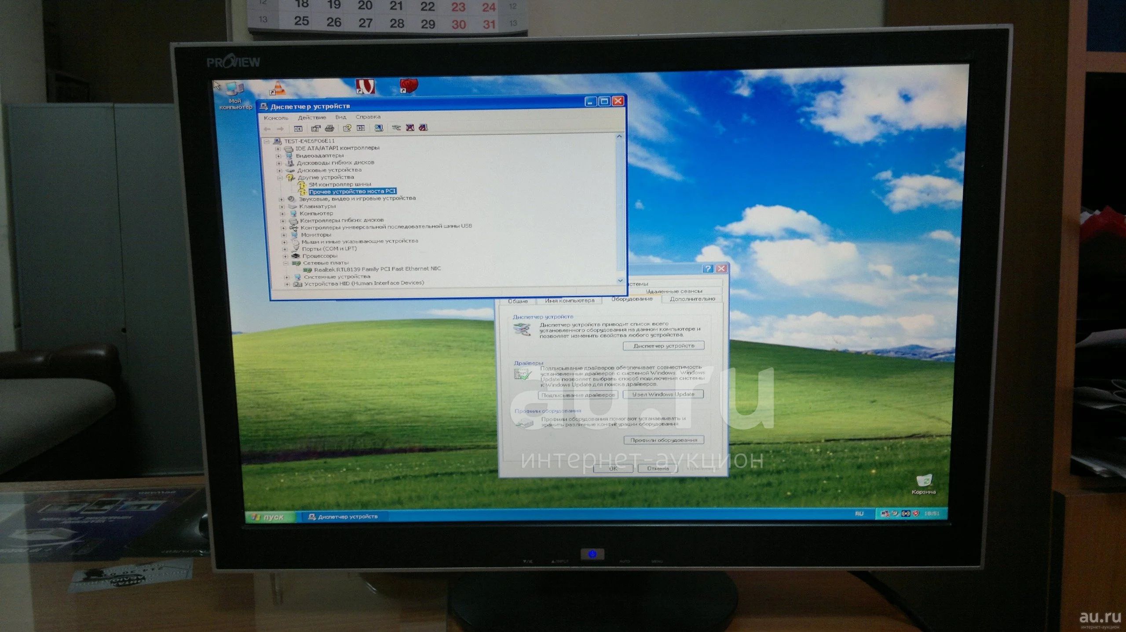The image size is (1126, 632).
Task: Open the Консоль menu
Action: pos(276,118)
